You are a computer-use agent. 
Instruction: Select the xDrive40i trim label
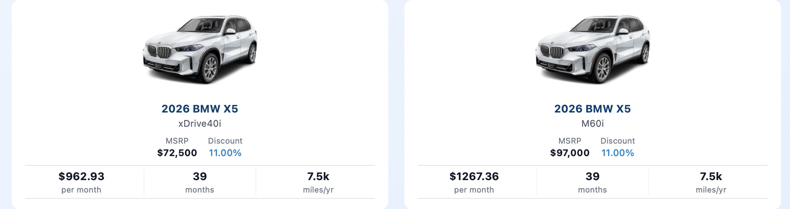(200, 124)
